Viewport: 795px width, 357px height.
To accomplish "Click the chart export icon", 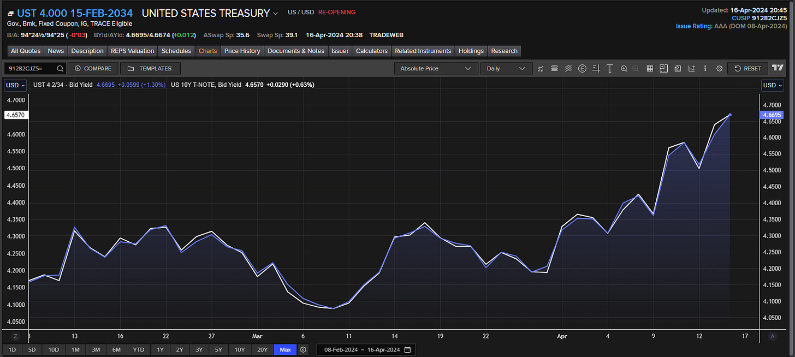I will (x=691, y=68).
